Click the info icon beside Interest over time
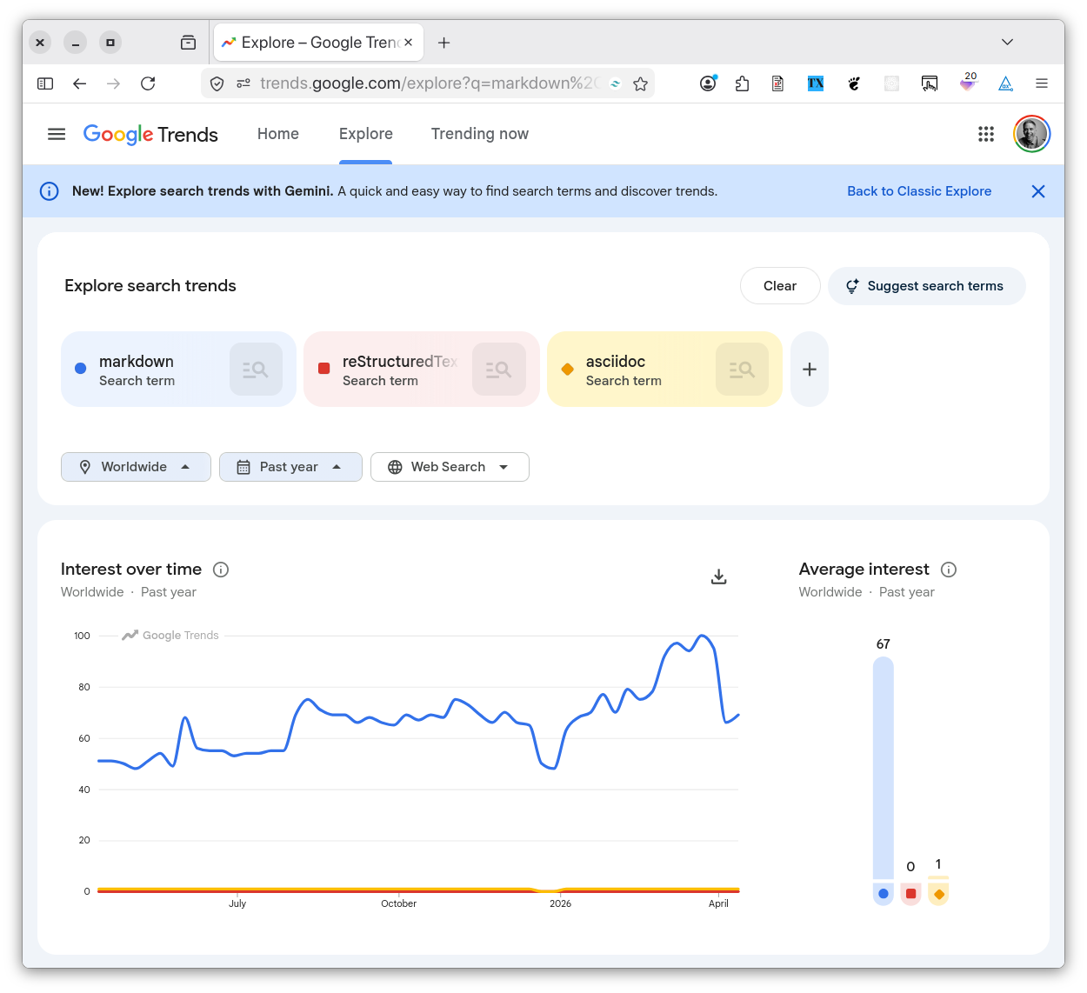Viewport: 1087px width, 993px height. click(x=221, y=569)
